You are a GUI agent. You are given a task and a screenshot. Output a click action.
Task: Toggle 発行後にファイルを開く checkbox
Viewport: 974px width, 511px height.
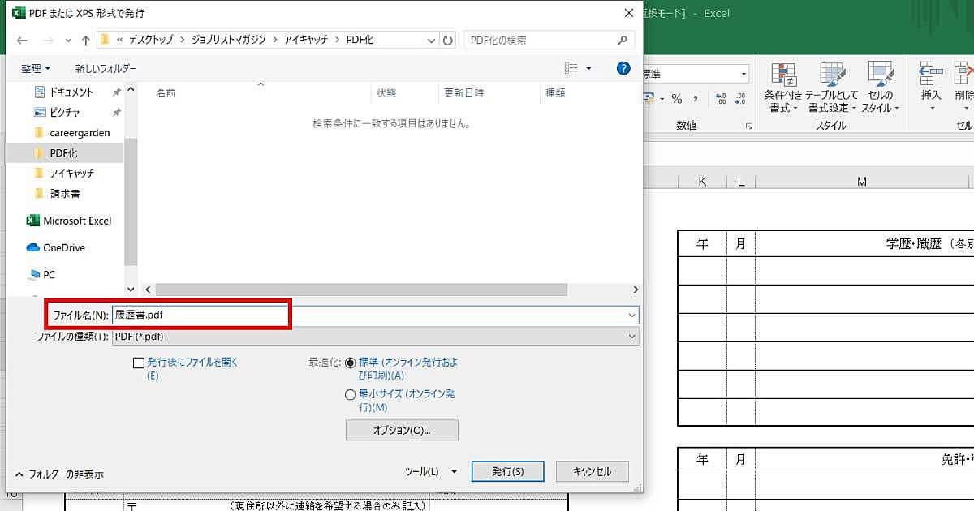click(138, 363)
